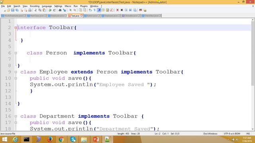Collapse the class Employee fold on line 9
This screenshot has height=143, width=255.
pos(16,72)
